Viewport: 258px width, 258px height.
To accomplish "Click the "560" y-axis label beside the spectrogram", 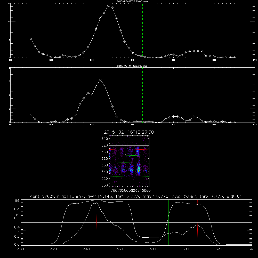I will point(105,165).
